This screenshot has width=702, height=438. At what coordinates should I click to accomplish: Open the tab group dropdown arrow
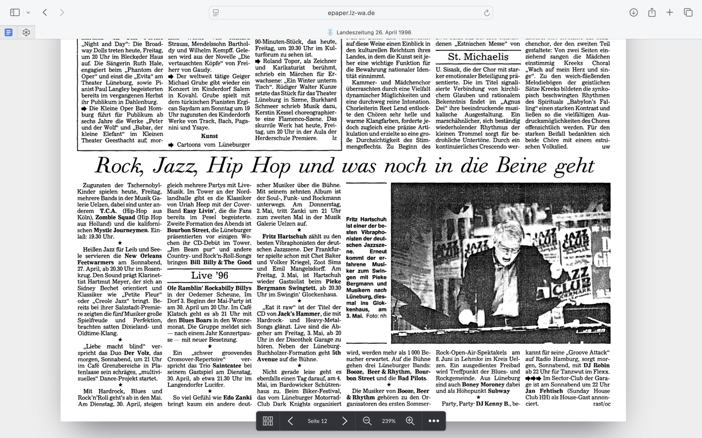[x=28, y=13]
